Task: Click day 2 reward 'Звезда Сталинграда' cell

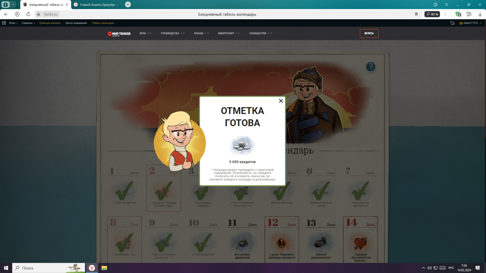Action: click(163, 189)
